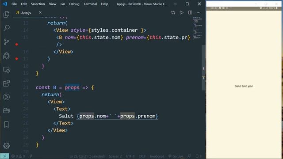The image size is (283, 159).
Task: Click the Ln 25, Col 21 cursor position
Action: click(87, 156)
